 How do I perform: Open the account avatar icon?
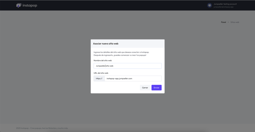209,5
